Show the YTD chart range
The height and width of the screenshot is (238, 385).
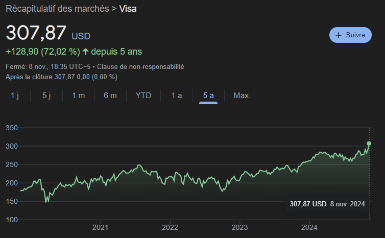[x=143, y=96]
